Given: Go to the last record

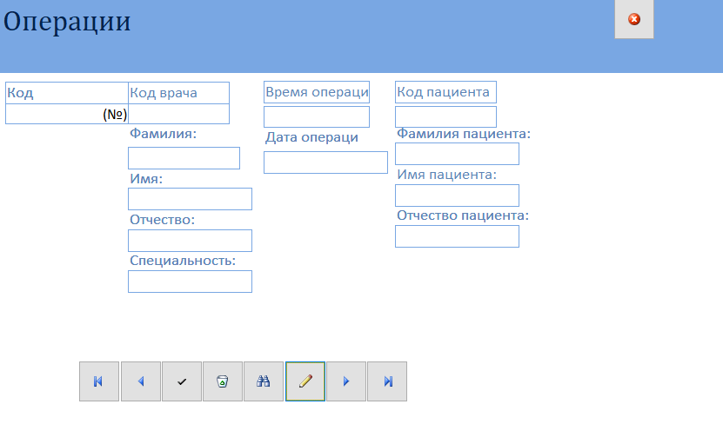Looking at the screenshot, I should click(x=387, y=381).
